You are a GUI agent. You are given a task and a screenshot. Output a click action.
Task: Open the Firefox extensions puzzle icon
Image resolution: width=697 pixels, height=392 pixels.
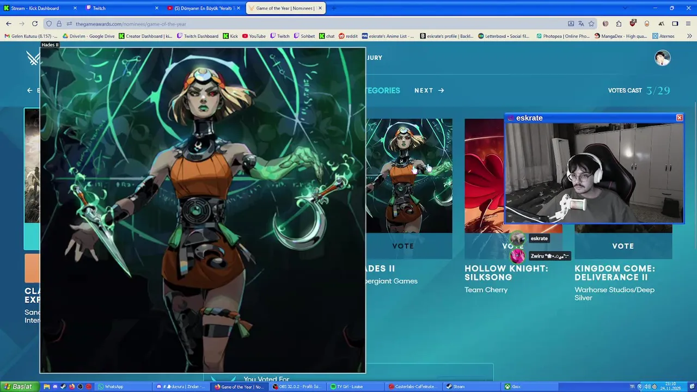[619, 24]
